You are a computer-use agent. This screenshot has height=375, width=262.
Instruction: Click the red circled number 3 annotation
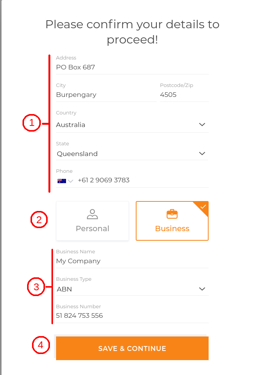[36, 287]
